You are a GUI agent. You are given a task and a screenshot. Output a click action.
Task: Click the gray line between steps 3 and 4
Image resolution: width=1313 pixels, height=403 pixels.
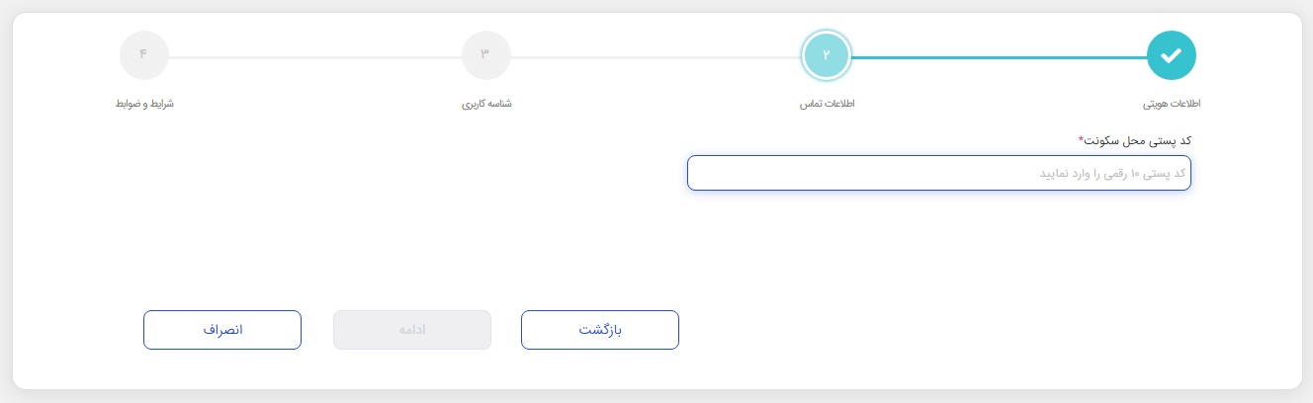pyautogui.click(x=314, y=57)
